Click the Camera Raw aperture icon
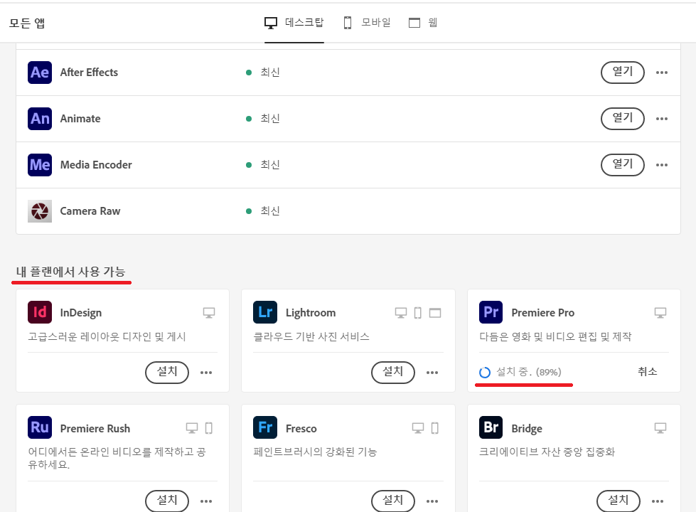The height and width of the screenshot is (512, 696). [40, 211]
